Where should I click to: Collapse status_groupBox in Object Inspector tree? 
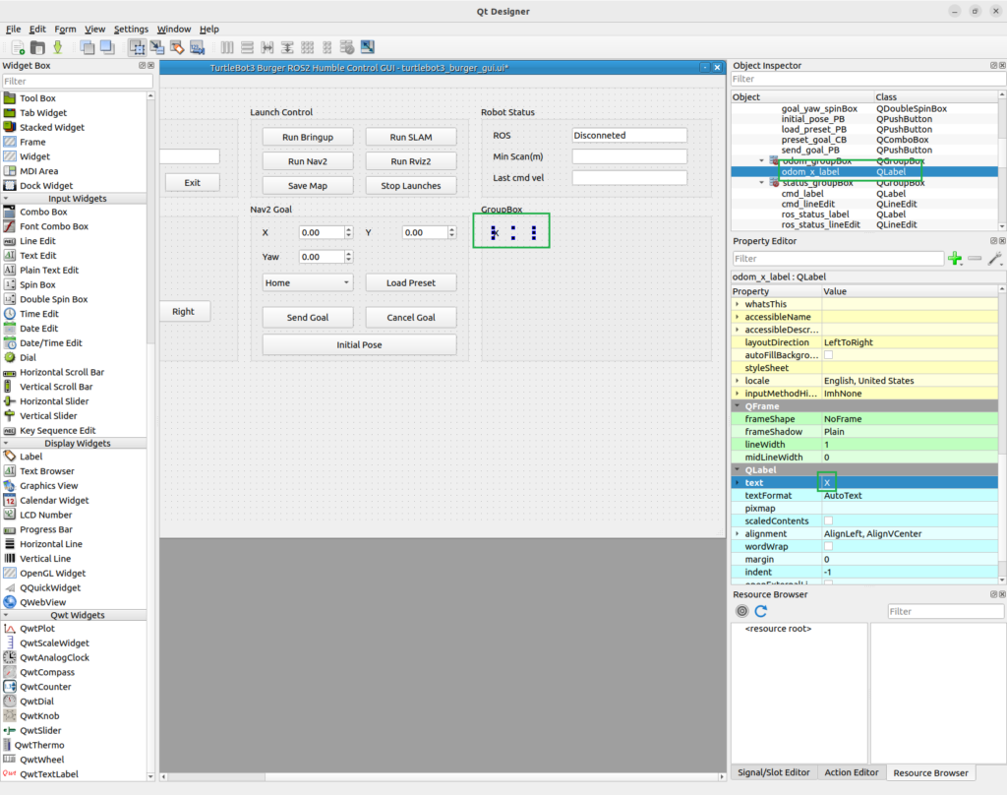coord(762,183)
